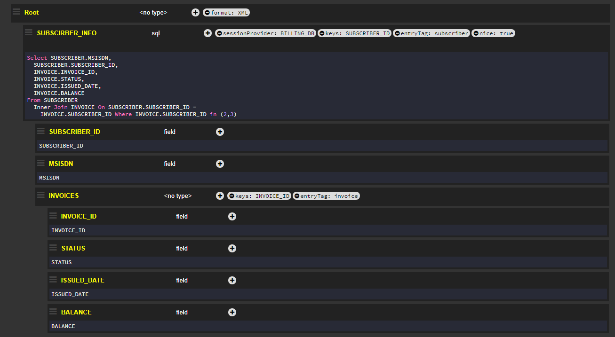Screen dimensions: 615x337
Task: Click plus icon on MSISDN field row
Action: click(220, 164)
